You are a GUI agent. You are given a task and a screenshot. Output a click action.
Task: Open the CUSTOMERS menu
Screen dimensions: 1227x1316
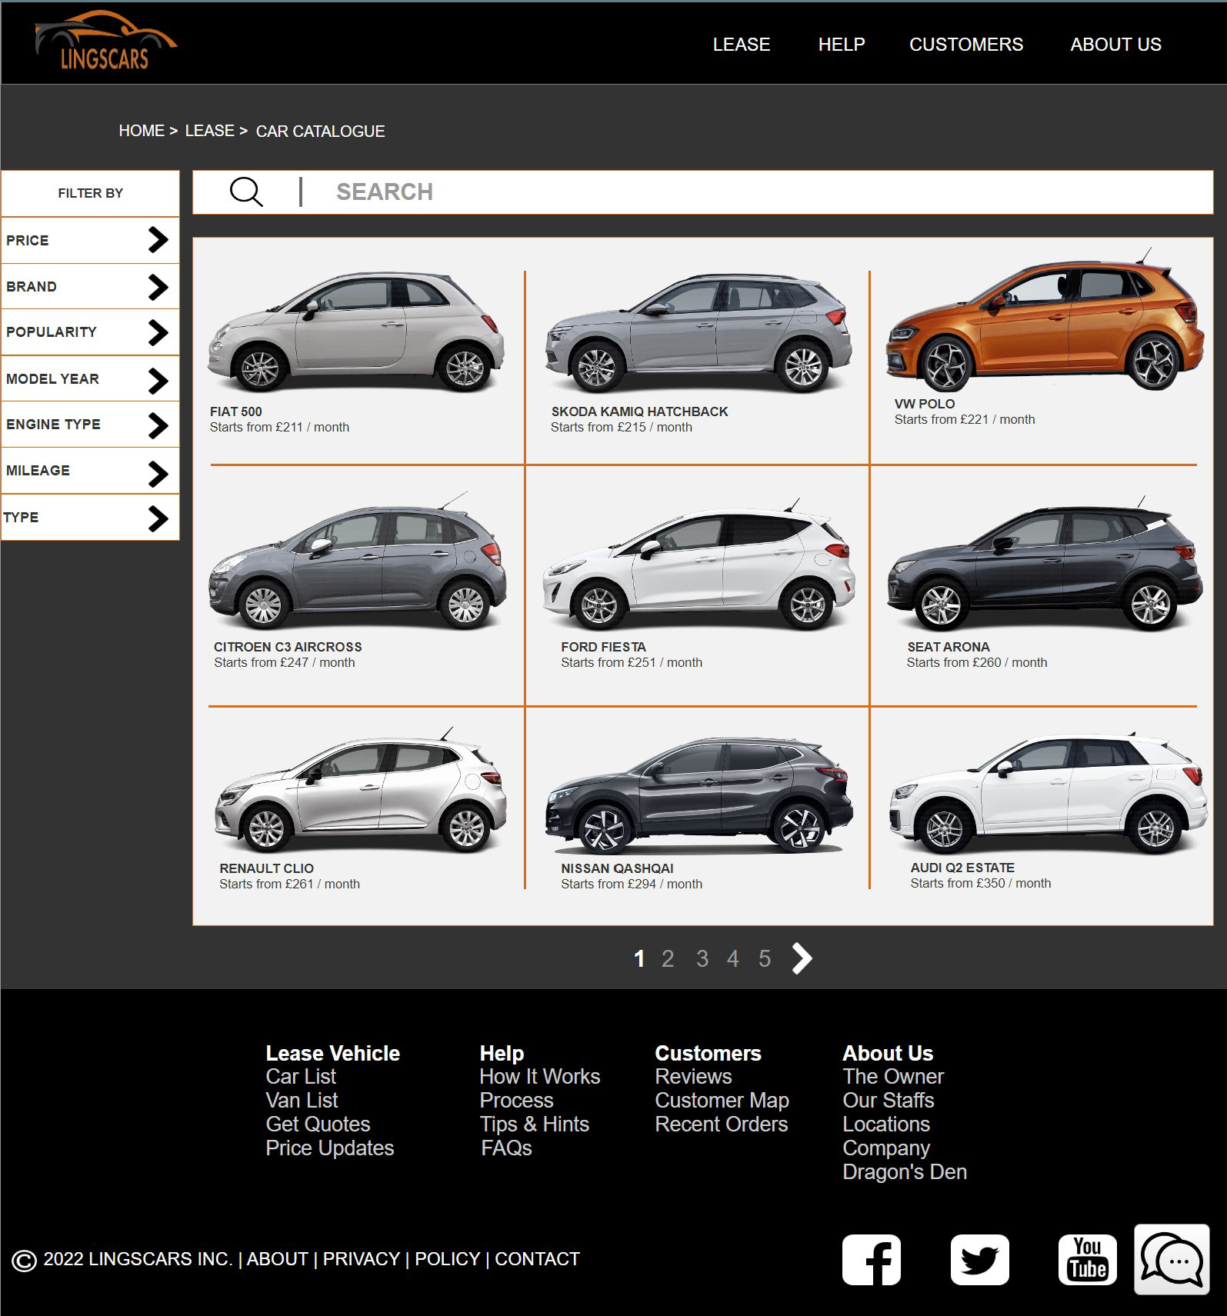pos(966,45)
